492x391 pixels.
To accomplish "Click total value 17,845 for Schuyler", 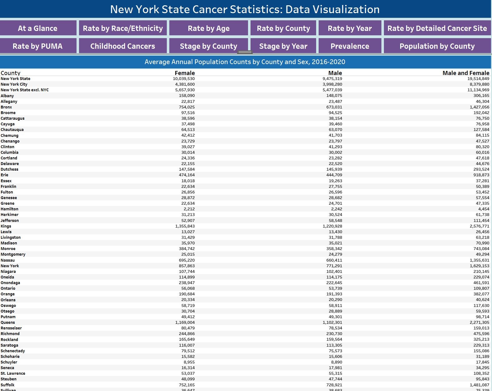I will click(x=483, y=362).
